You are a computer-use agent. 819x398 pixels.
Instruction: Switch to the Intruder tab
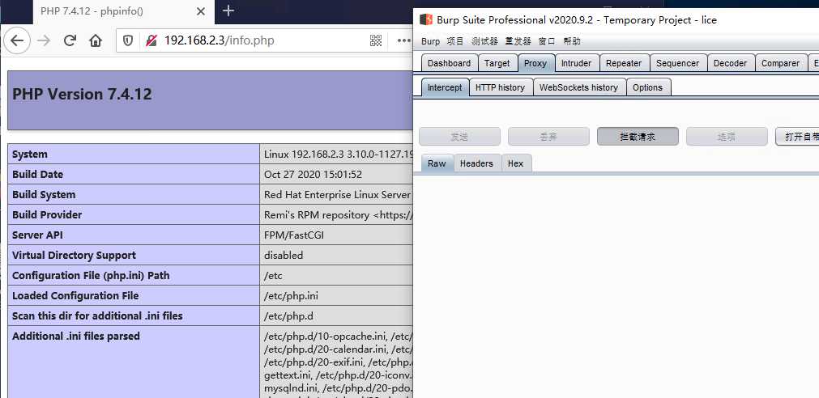point(576,63)
